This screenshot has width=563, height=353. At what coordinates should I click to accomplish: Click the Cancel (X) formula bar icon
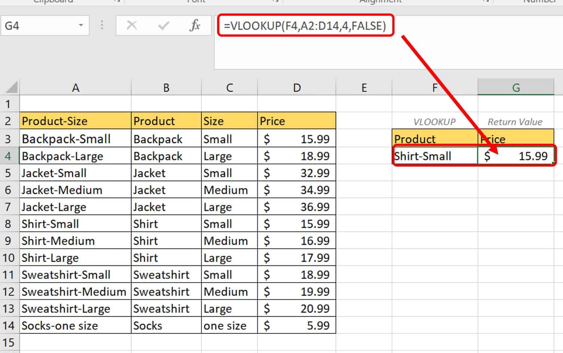point(132,25)
